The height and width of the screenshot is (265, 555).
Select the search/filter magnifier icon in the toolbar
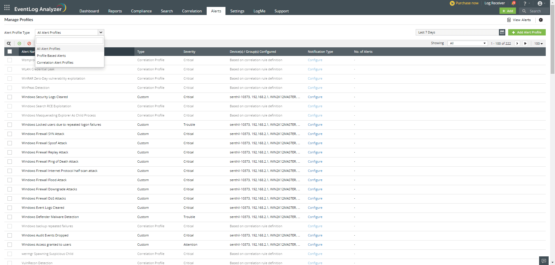point(8,43)
